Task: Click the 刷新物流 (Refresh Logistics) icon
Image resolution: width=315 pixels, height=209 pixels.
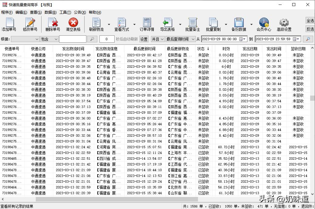Action: [x=96, y=24]
